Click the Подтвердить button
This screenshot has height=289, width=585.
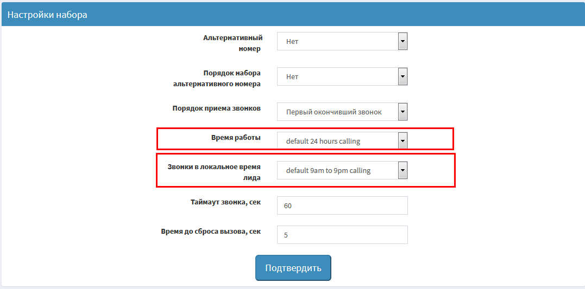point(293,268)
